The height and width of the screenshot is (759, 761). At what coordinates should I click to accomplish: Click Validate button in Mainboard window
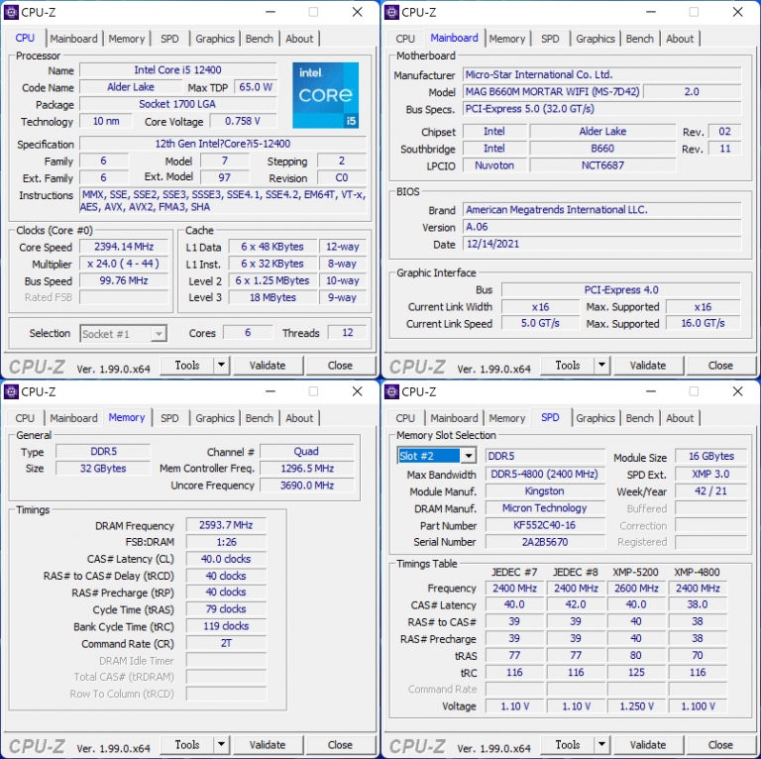(648, 366)
